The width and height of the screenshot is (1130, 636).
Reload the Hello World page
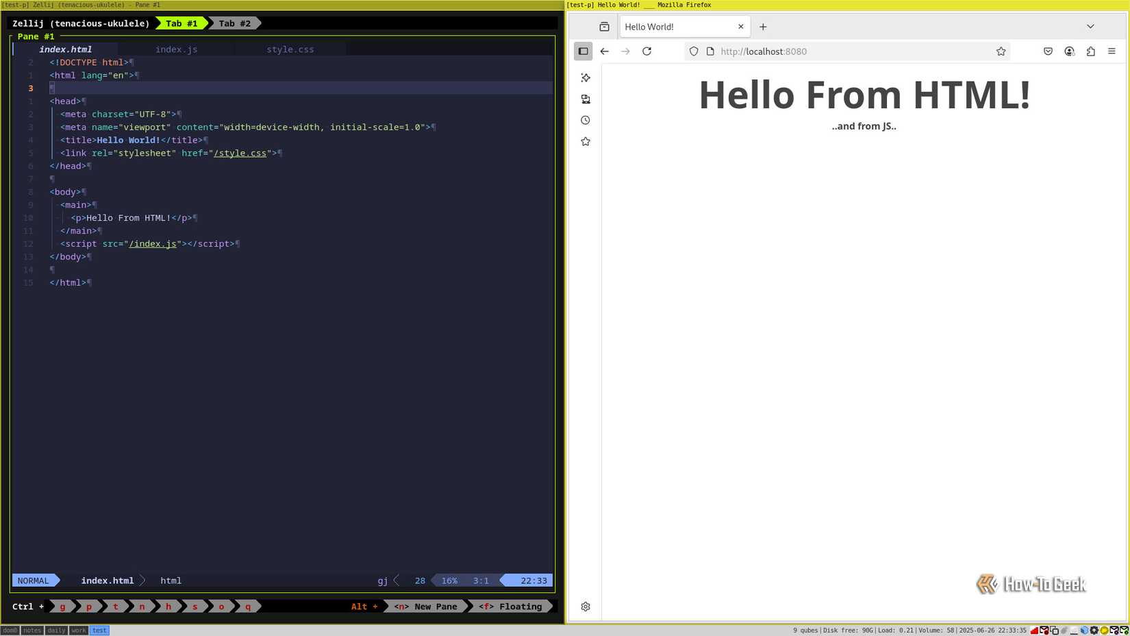pos(646,51)
